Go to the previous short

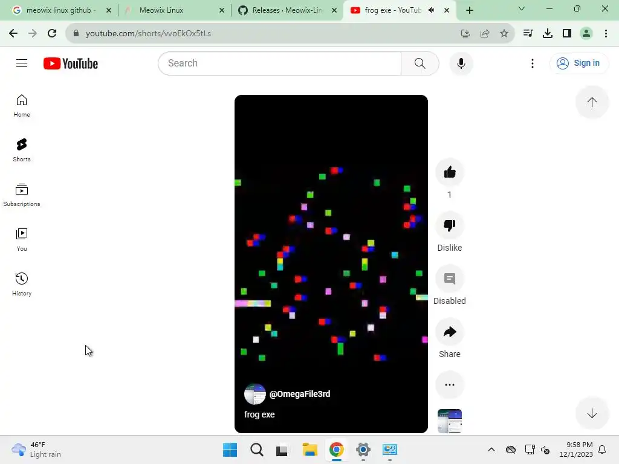tap(592, 102)
